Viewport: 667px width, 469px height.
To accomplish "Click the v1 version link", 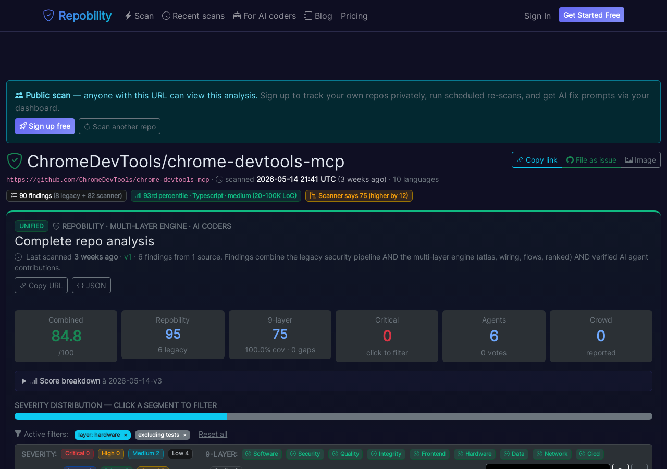I will click(x=128, y=257).
